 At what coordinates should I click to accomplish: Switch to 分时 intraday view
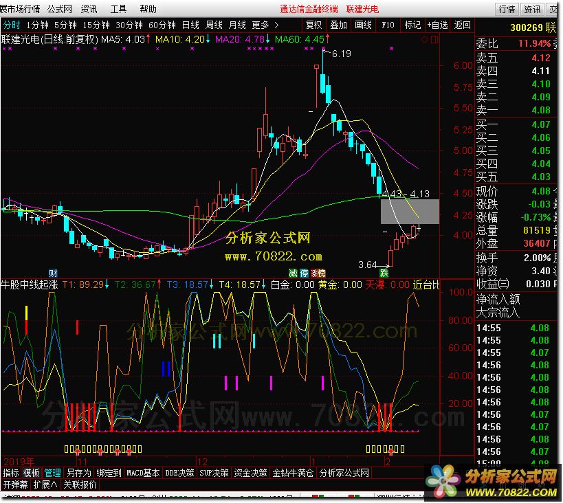tap(12, 25)
